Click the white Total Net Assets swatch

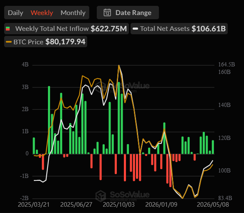[x=135, y=29]
